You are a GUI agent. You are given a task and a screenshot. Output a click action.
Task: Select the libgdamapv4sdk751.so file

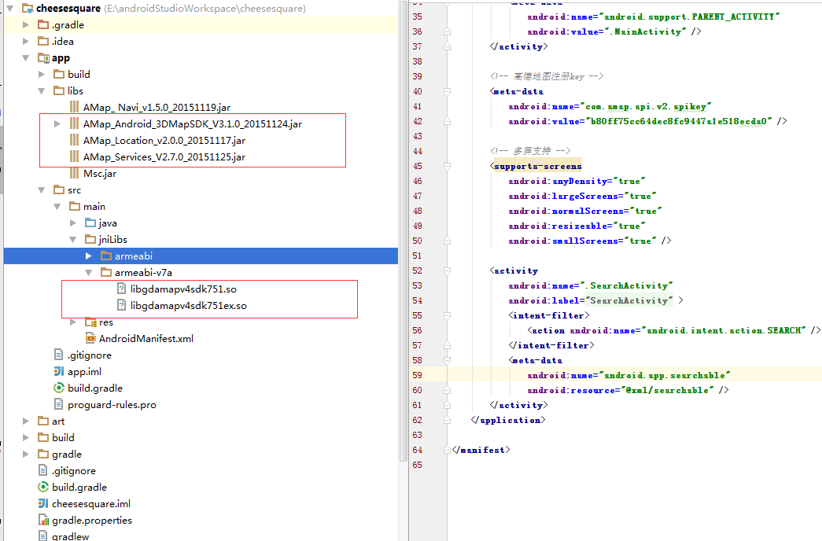point(183,289)
